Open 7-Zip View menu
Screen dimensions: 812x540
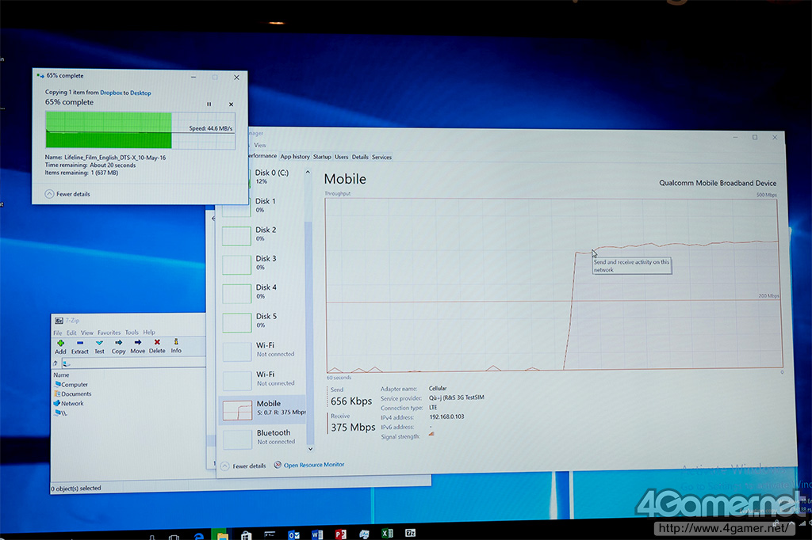[87, 333]
